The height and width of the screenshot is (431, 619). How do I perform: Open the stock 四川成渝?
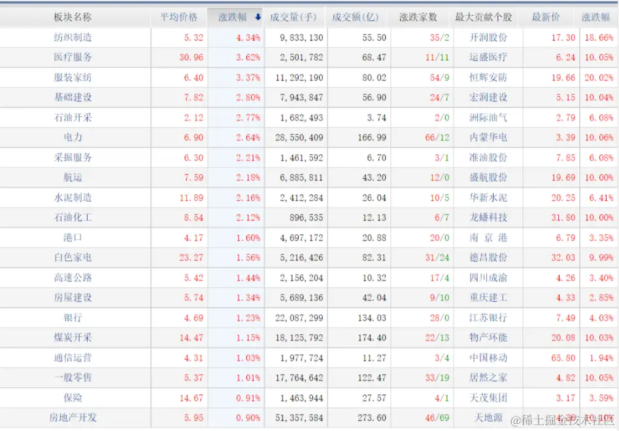tap(488, 278)
